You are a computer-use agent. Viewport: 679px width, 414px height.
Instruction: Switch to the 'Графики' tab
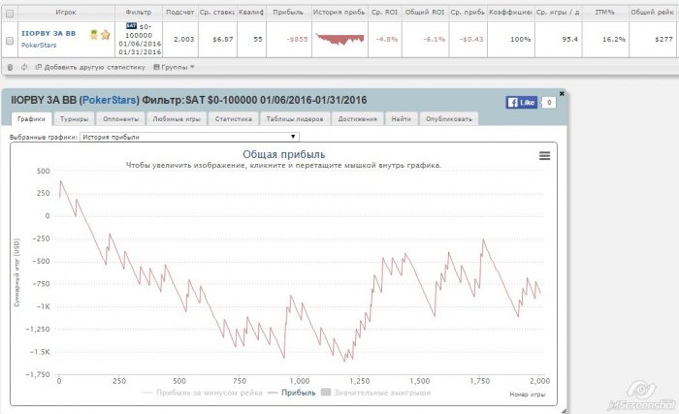31,118
